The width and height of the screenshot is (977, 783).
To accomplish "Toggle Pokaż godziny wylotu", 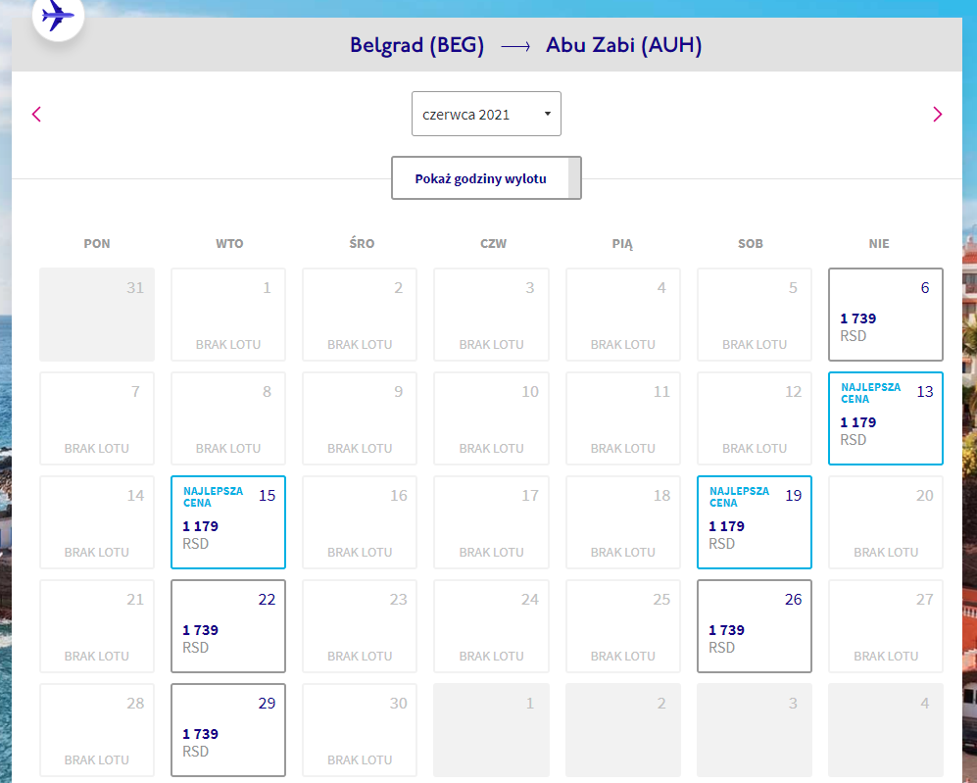I will click(486, 178).
